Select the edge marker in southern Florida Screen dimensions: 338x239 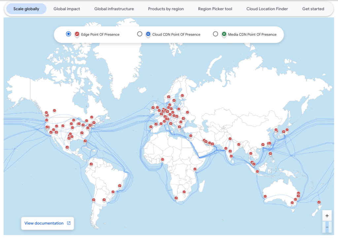click(x=85, y=141)
